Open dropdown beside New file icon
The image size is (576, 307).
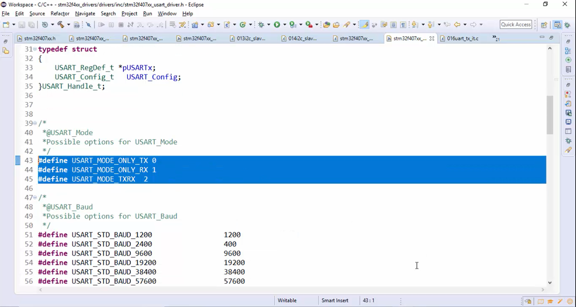click(14, 25)
